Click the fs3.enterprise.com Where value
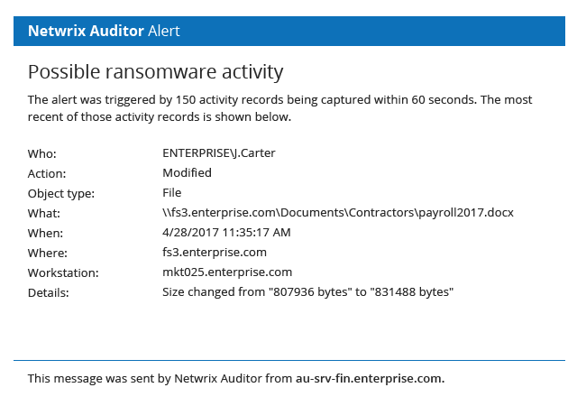The height and width of the screenshot is (406, 577). coord(215,252)
